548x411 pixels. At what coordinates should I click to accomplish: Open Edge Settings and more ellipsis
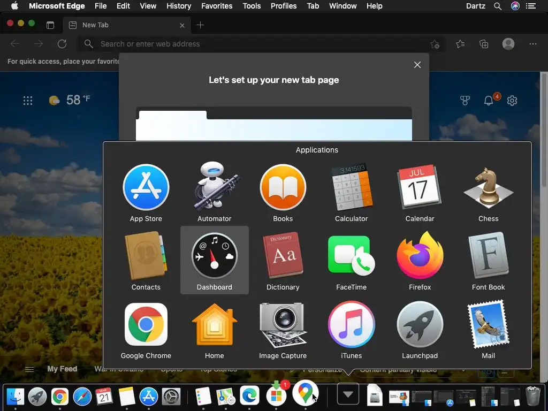pos(532,44)
